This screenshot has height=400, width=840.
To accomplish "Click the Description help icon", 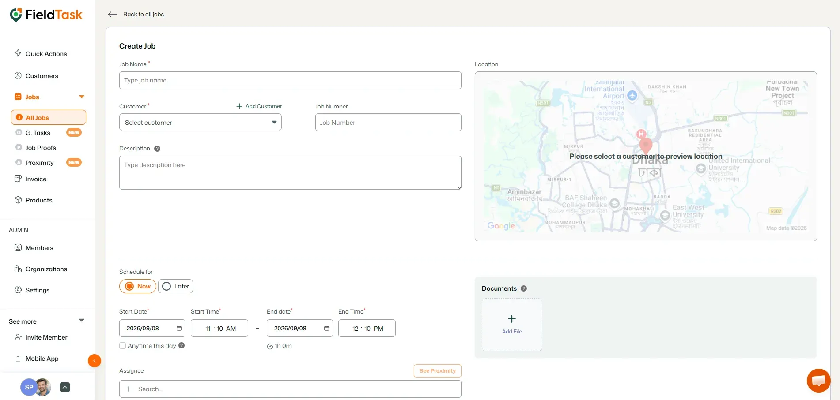I will tap(157, 149).
